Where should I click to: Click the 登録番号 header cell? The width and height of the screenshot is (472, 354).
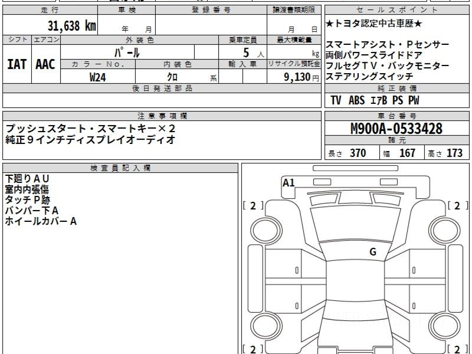click(211, 10)
